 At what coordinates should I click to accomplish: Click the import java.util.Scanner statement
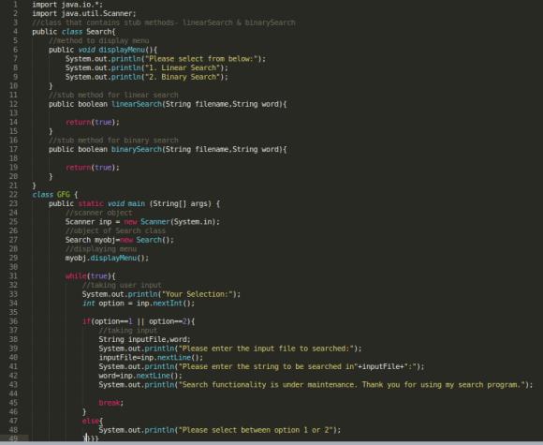point(84,13)
